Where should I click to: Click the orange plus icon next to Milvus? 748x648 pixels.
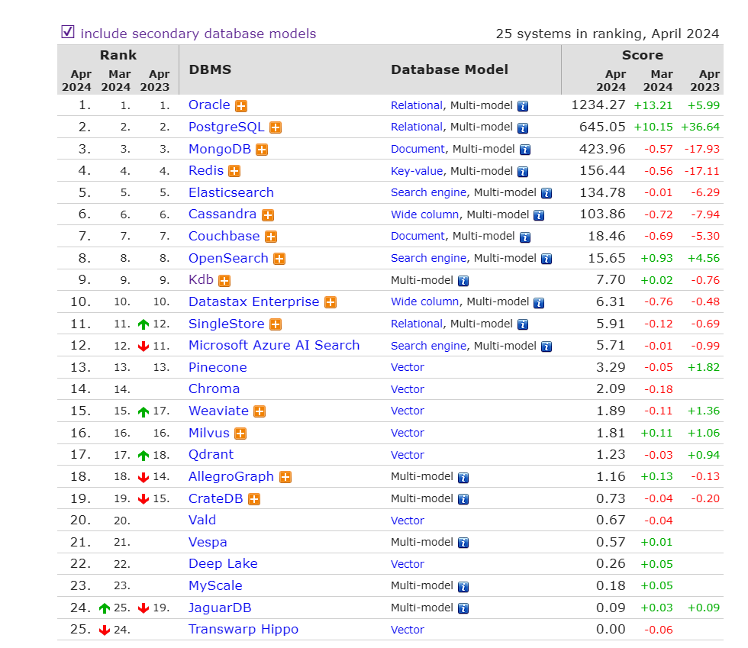[240, 434]
